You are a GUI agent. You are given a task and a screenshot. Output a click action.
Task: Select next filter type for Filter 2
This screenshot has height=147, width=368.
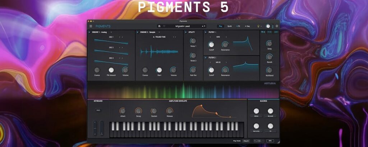pyautogui.click(x=226, y=62)
